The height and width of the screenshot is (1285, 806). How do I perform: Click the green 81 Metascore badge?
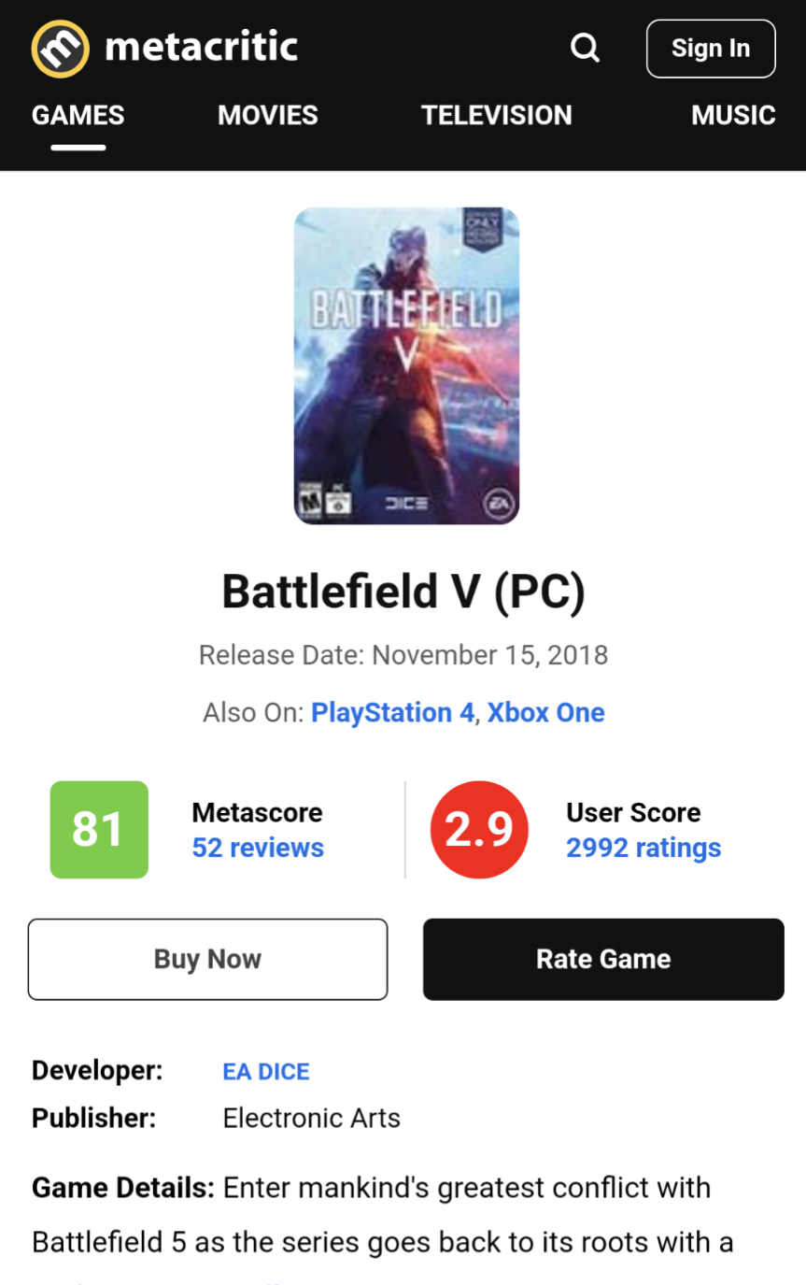99,830
